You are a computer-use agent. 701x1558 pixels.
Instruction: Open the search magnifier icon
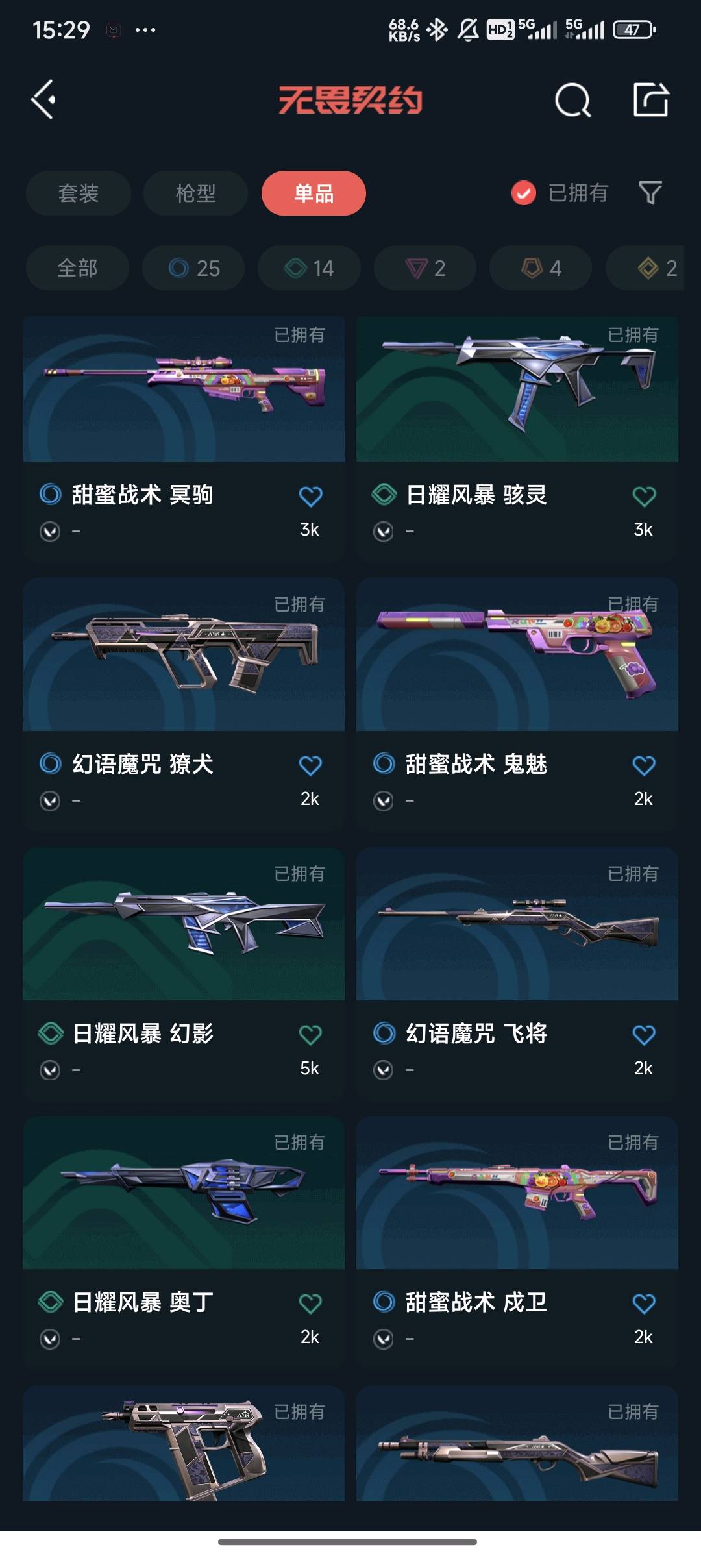pyautogui.click(x=573, y=100)
